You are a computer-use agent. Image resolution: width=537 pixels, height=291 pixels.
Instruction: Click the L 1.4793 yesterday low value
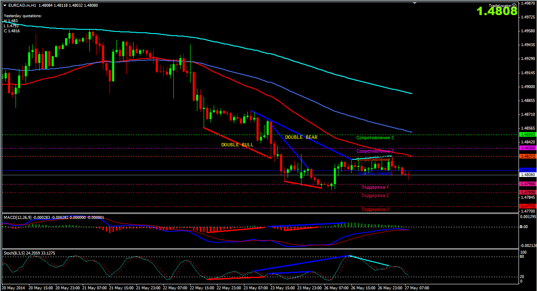click(x=12, y=26)
